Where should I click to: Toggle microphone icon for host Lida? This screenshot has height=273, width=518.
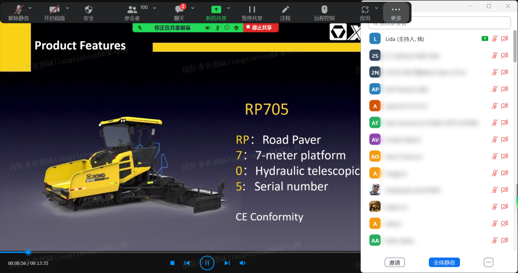click(494, 39)
